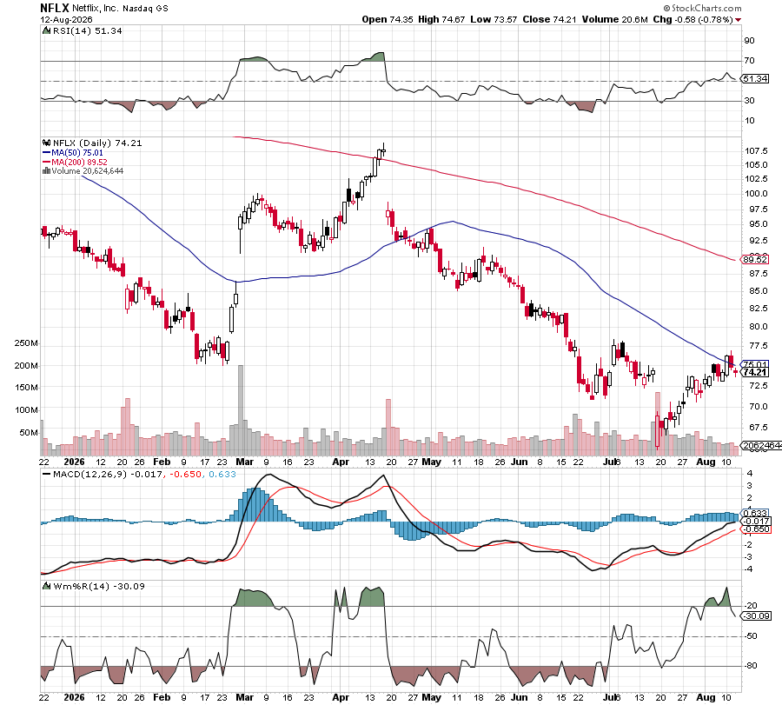Click the RSI axis label 90
This screenshot has width=782, height=705.
(x=750, y=41)
